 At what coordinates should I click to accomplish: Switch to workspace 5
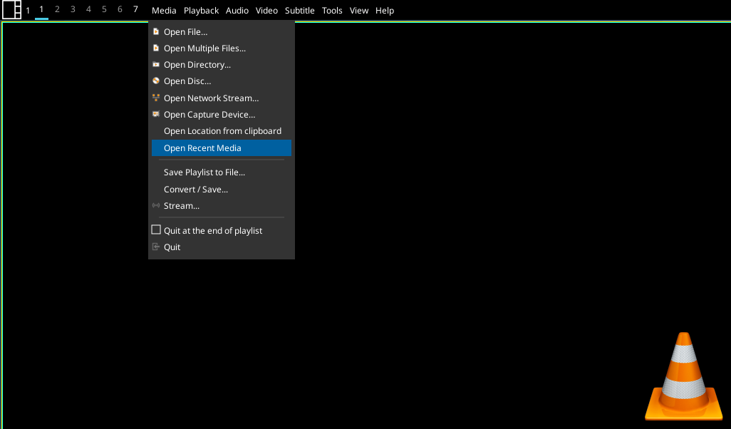coord(104,9)
